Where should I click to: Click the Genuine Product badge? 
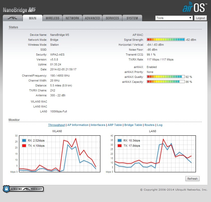click(23, 189)
